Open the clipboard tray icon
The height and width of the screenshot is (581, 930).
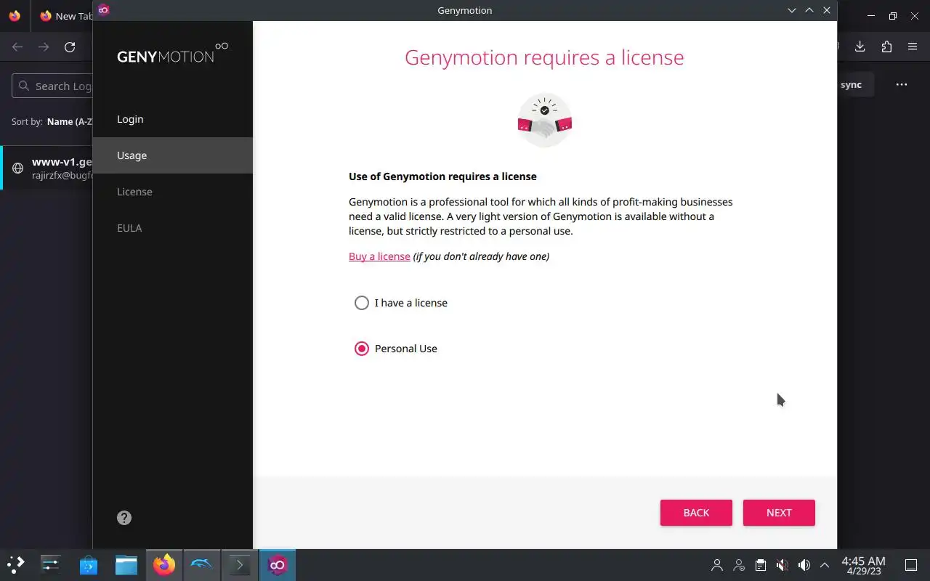[x=760, y=565]
